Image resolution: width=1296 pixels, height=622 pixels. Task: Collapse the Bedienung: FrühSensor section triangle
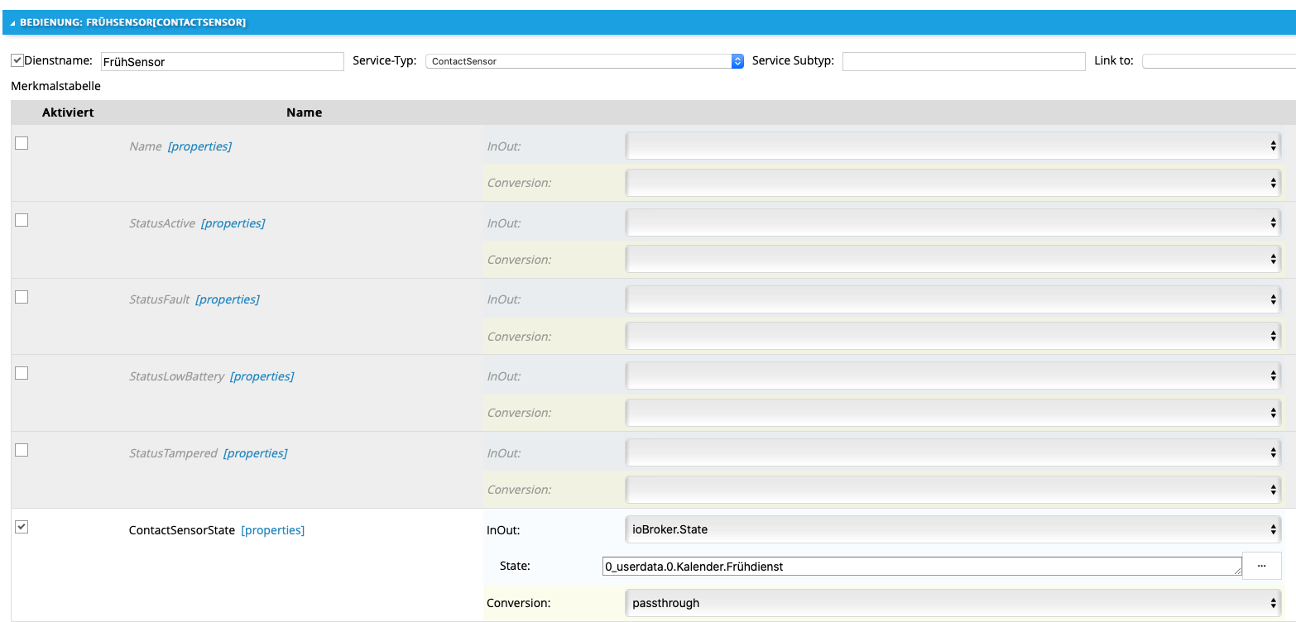tap(12, 23)
